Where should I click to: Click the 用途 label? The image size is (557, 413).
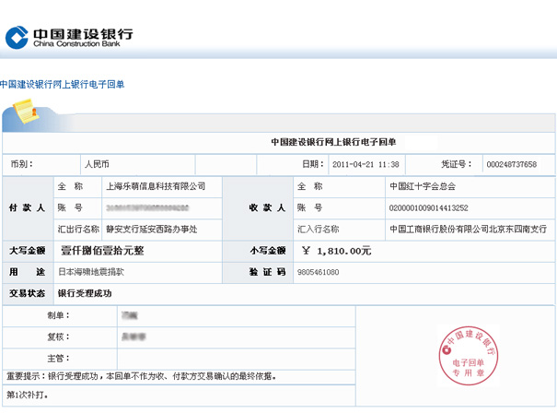click(x=27, y=272)
